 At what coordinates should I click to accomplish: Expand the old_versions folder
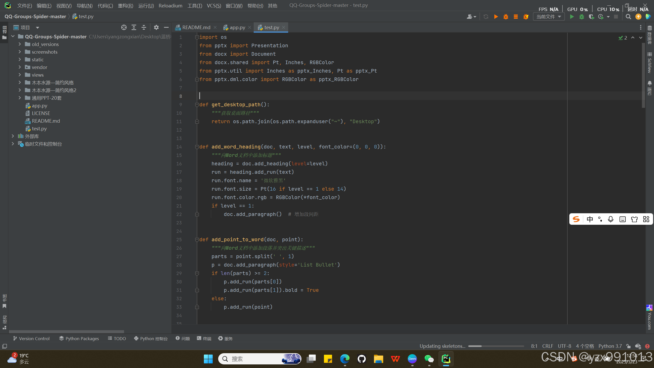(x=20, y=44)
